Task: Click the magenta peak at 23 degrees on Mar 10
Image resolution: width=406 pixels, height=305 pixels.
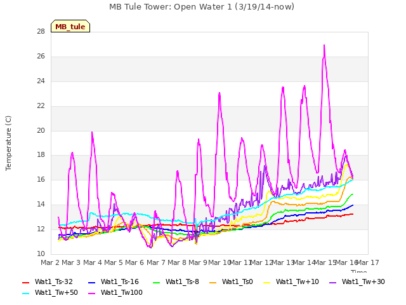Action: (219, 93)
